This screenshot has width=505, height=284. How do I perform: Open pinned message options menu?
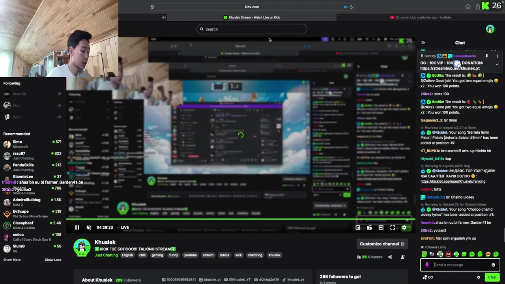[497, 56]
